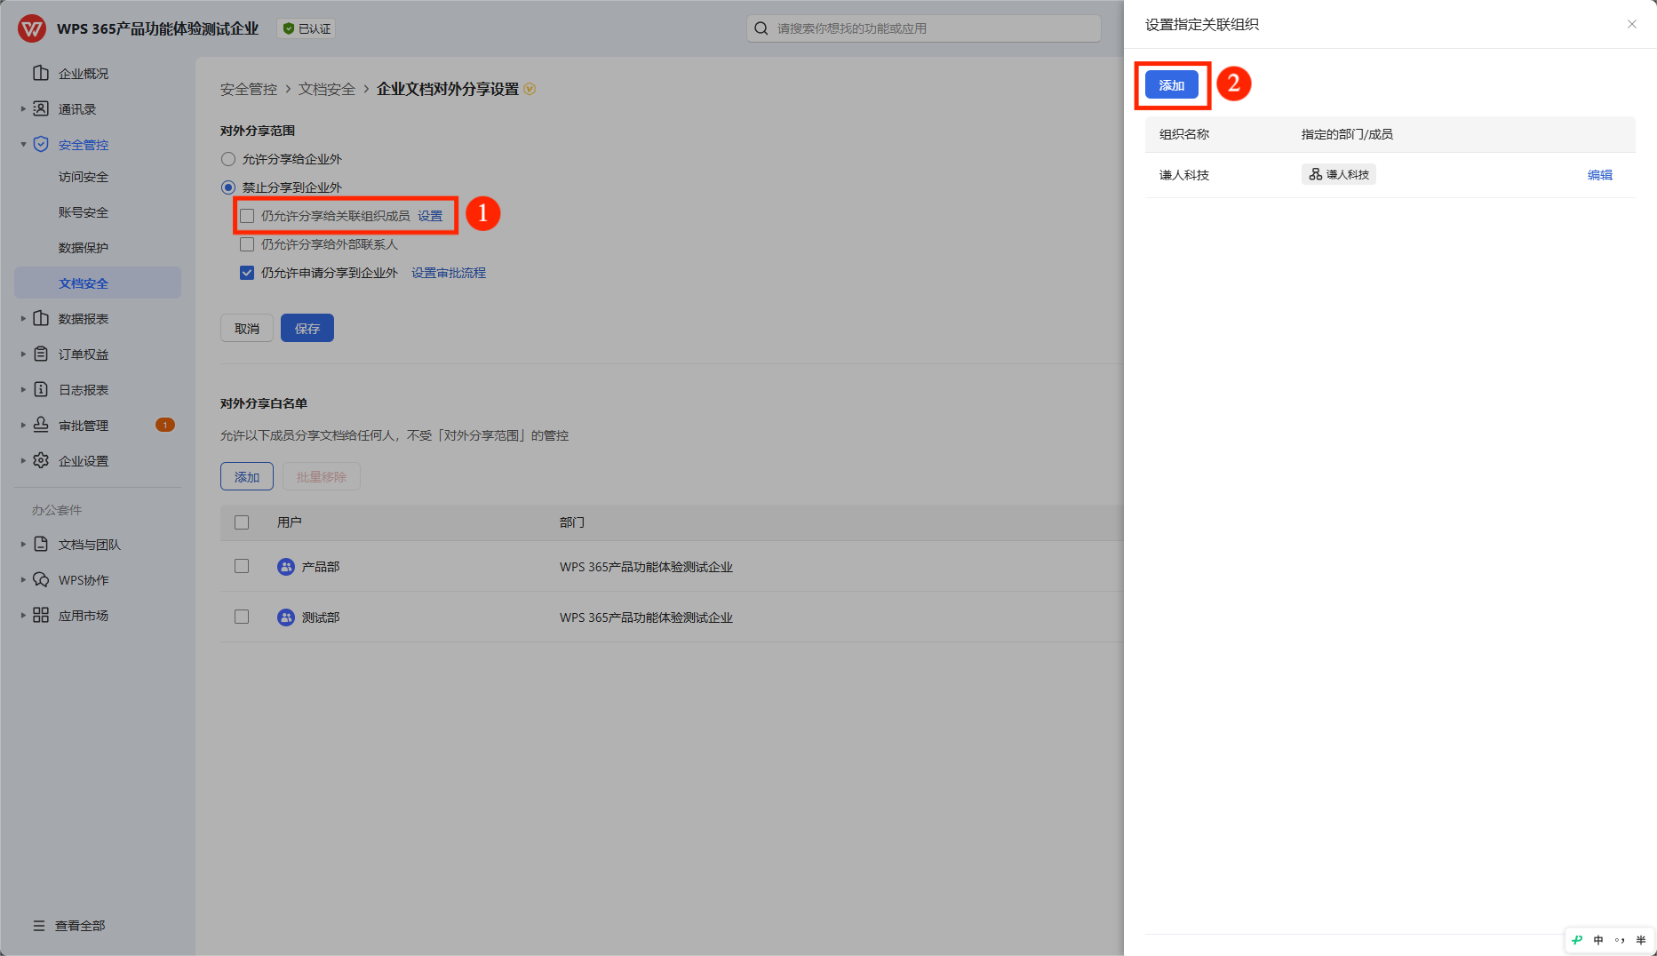Screen dimensions: 1657x956
Task: Expand the 通讯录 tree arrow
Action: [23, 108]
